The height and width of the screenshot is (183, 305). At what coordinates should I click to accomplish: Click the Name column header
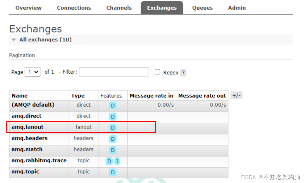(19, 96)
